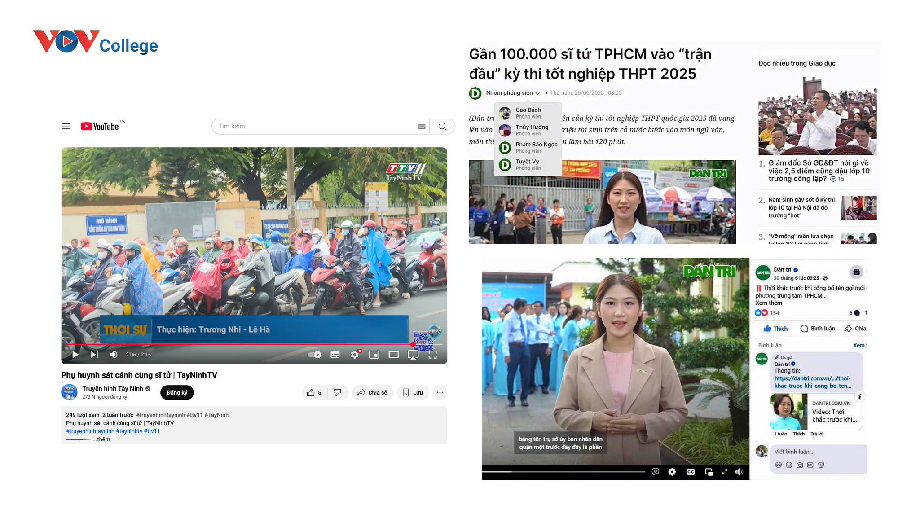Open the sticker picker in comment box

click(x=821, y=465)
